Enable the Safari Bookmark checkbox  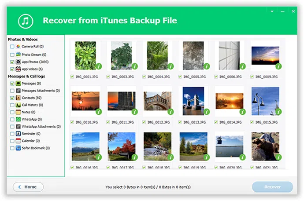[12, 148]
